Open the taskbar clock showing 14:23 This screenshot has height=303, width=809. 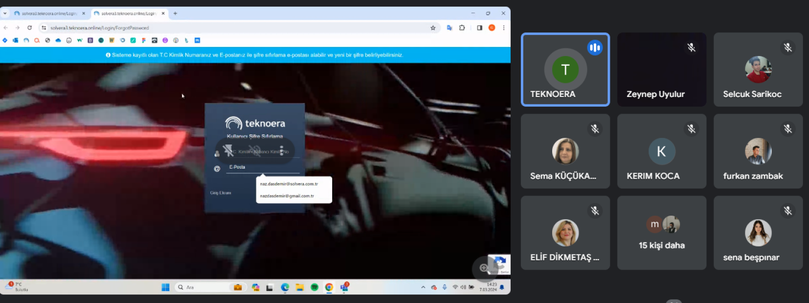pyautogui.click(x=488, y=287)
